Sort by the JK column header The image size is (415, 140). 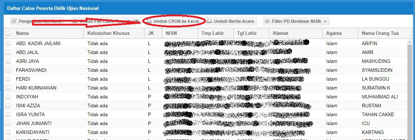pyautogui.click(x=153, y=33)
